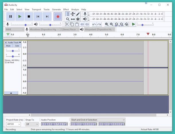Click the playback meter speaker icon
Image resolution: width=175 pixels, height=134 pixels.
(85, 19)
